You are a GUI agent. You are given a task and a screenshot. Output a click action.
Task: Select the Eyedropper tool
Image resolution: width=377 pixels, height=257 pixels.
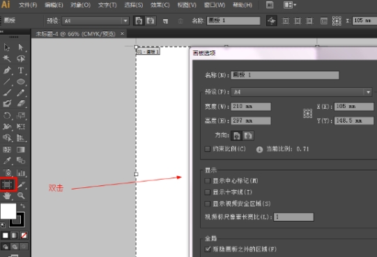7,161
